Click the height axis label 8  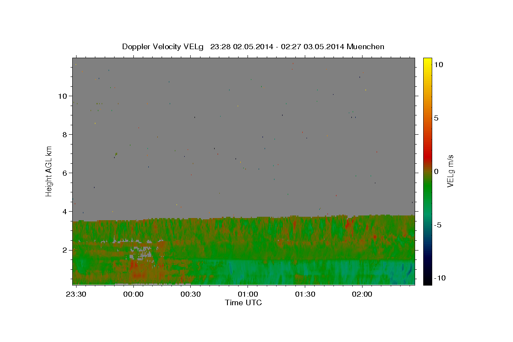[x=65, y=135]
